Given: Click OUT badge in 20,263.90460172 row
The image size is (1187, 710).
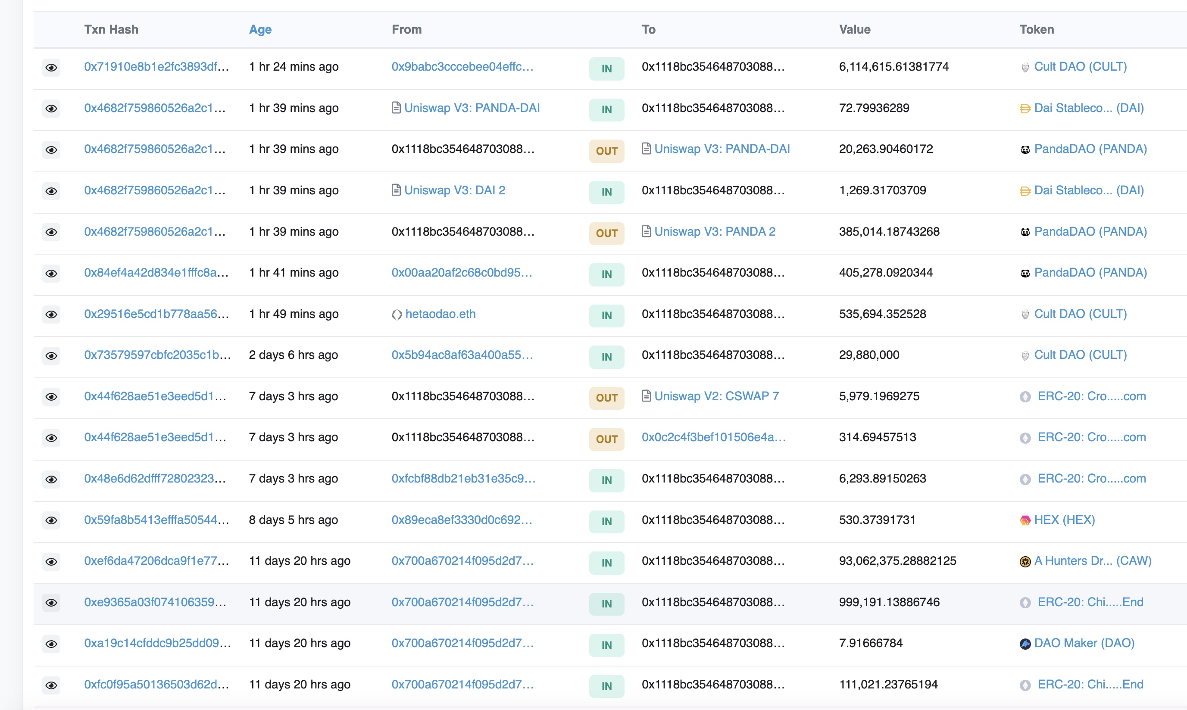Looking at the screenshot, I should point(606,151).
